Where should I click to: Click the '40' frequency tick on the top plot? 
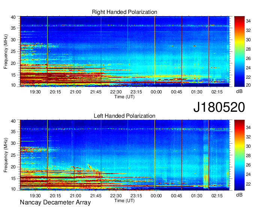pos(13,17)
